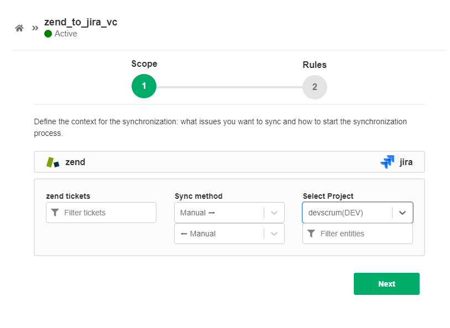Open the outgoing Manual sync method dropdown
Image resolution: width=450 pixels, height=328 pixels.
pos(229,213)
